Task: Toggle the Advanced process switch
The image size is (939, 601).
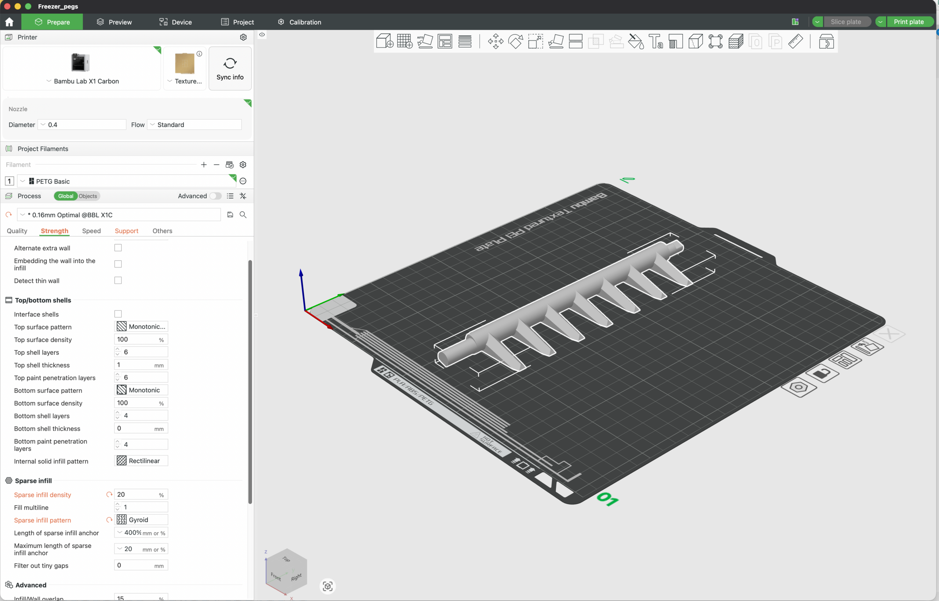Action: 215,196
